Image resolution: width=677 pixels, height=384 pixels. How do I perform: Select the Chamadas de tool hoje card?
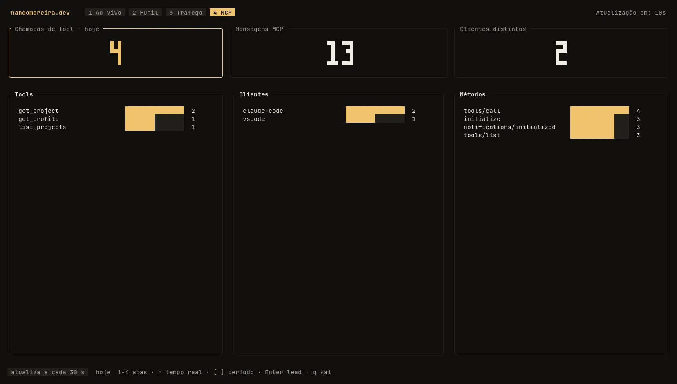point(116,53)
